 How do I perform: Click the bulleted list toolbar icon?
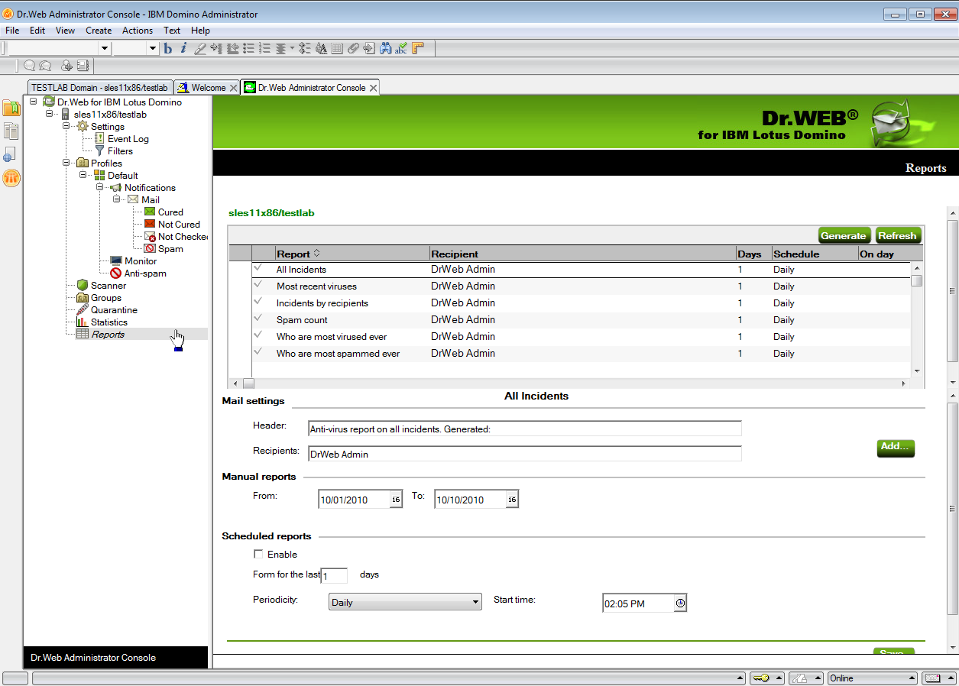[249, 48]
